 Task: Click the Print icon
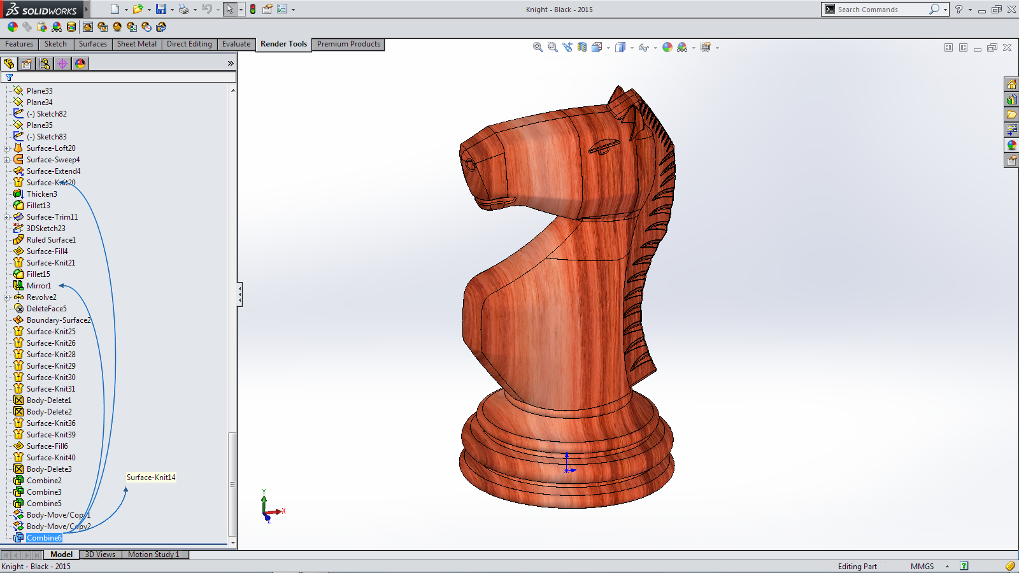pyautogui.click(x=183, y=9)
